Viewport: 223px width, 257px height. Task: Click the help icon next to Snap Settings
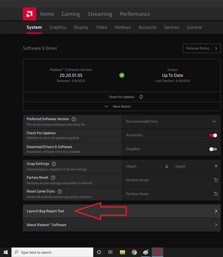tap(54, 164)
